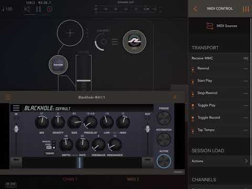Select the OFF tempo mode
This screenshot has width=252, height=189.
(49, 148)
